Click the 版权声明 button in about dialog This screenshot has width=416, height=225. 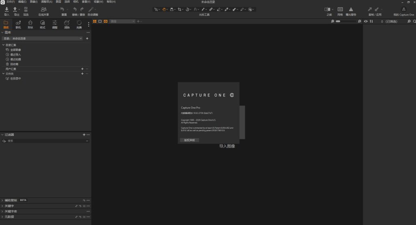point(189,140)
